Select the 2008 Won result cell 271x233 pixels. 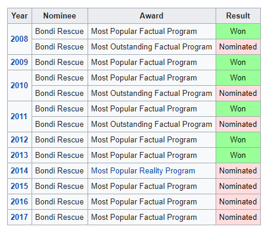[x=238, y=31]
